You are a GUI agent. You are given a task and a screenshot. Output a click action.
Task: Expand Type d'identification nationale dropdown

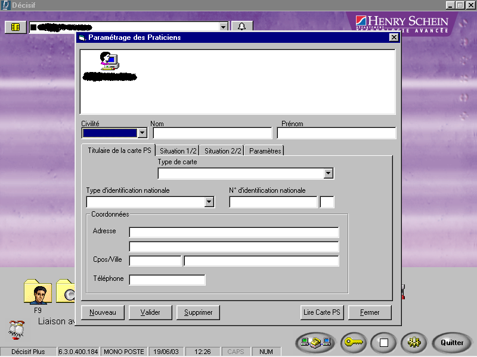pos(209,202)
